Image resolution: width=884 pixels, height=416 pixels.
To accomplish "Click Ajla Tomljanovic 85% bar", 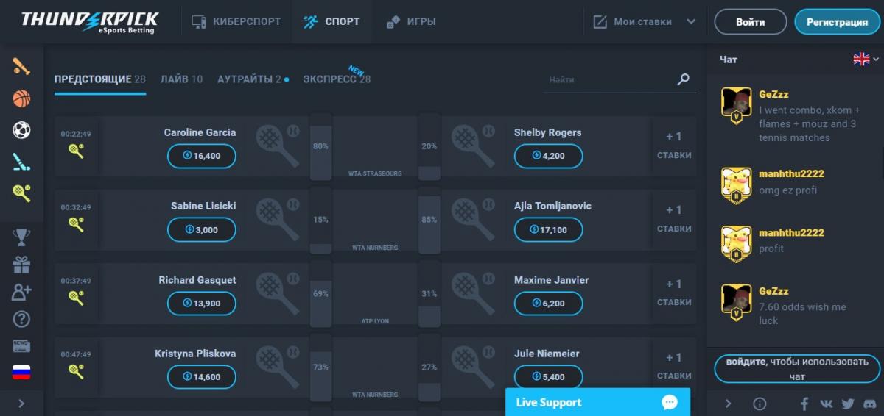I will [x=429, y=220].
